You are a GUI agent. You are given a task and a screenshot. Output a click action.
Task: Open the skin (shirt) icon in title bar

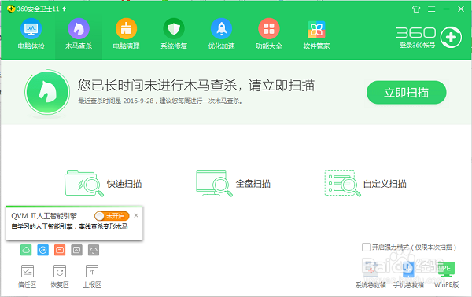[x=416, y=9]
